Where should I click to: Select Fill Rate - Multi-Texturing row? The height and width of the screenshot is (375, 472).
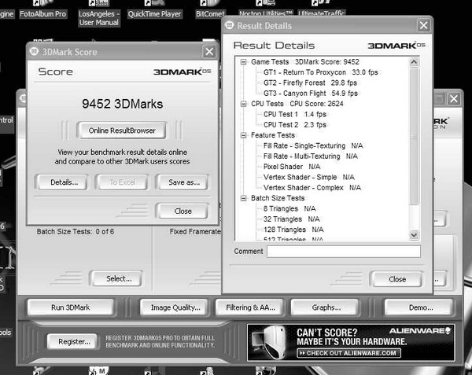(311, 156)
